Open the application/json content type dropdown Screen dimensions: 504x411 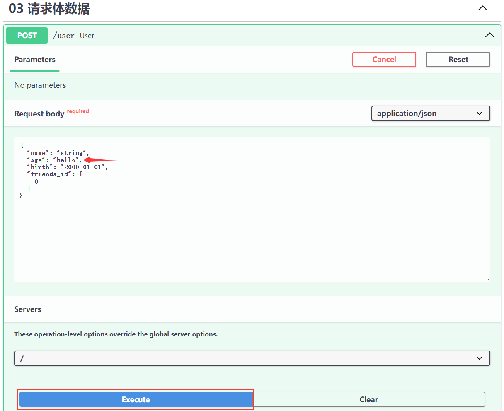(x=430, y=114)
